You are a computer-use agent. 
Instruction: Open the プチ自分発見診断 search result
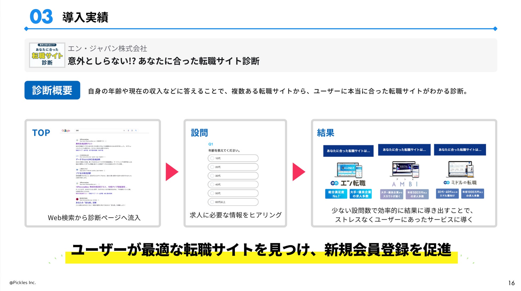[x=83, y=173]
